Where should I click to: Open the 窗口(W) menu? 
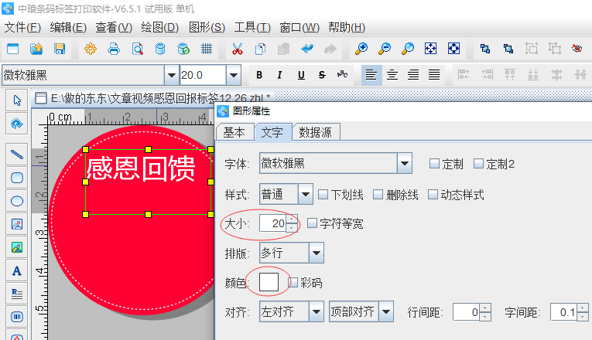[299, 28]
